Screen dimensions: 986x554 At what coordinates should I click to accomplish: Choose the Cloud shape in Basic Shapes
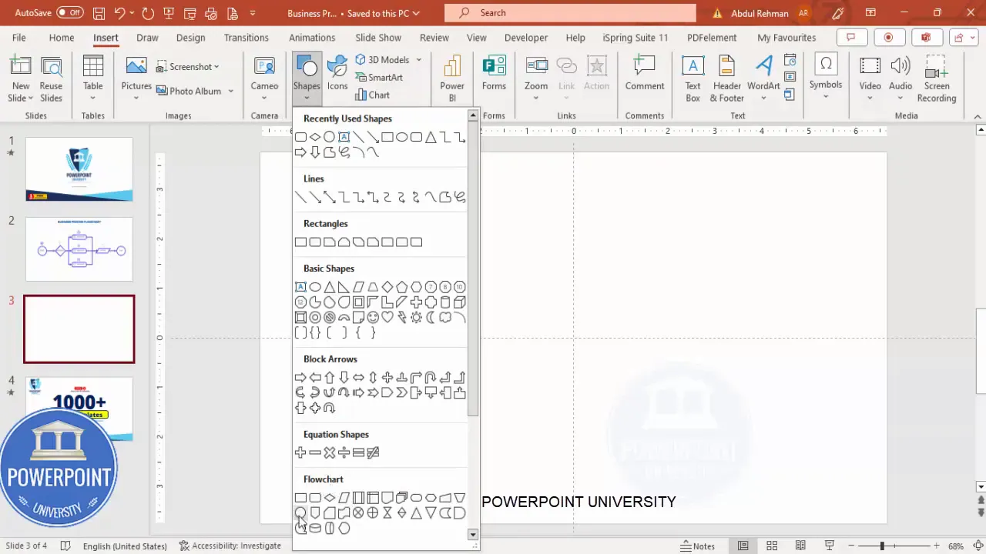point(445,317)
